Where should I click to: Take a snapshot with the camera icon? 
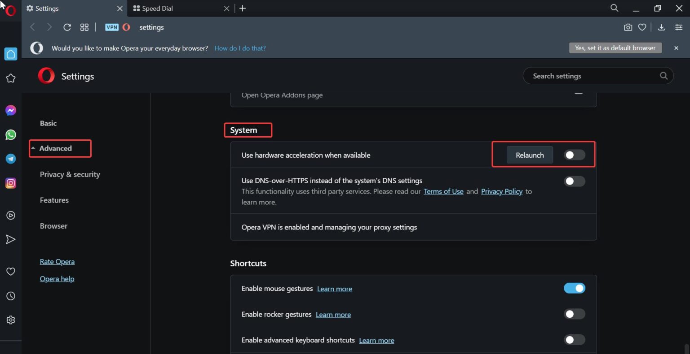628,27
